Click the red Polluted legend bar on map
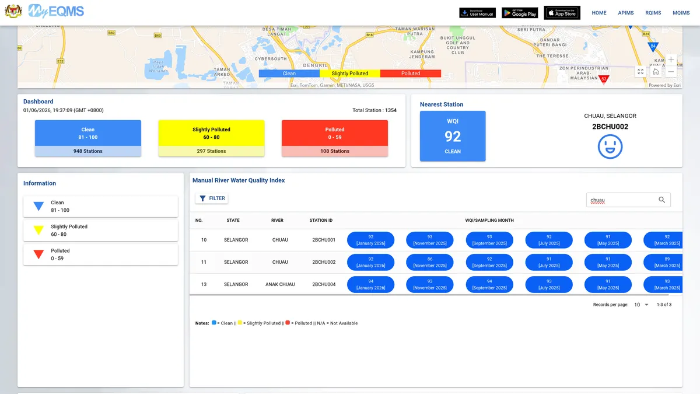The height and width of the screenshot is (394, 700). (x=411, y=74)
